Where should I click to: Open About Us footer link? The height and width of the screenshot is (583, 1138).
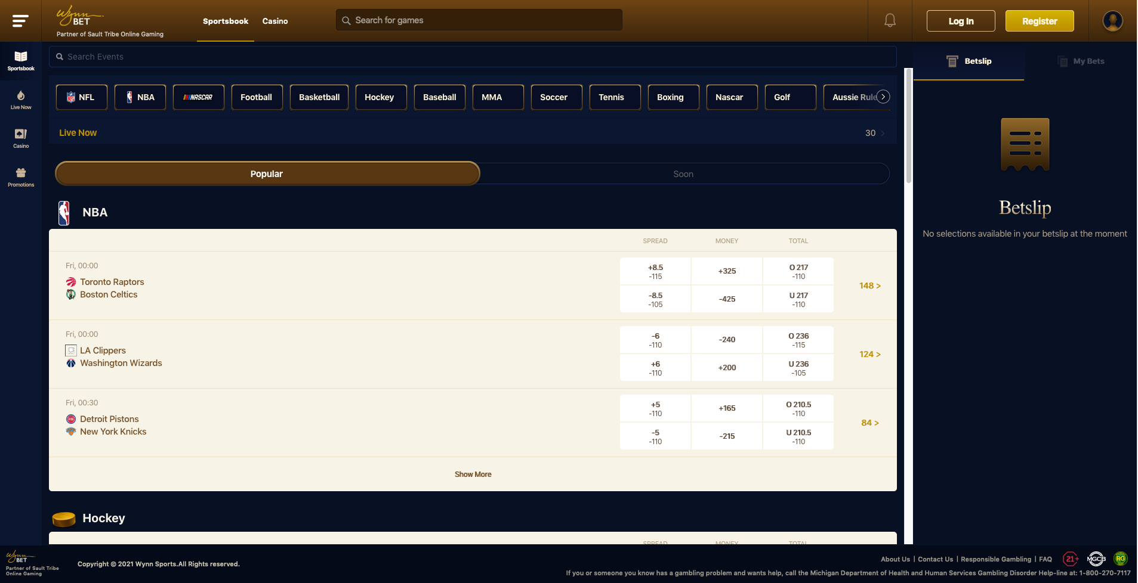(895, 559)
